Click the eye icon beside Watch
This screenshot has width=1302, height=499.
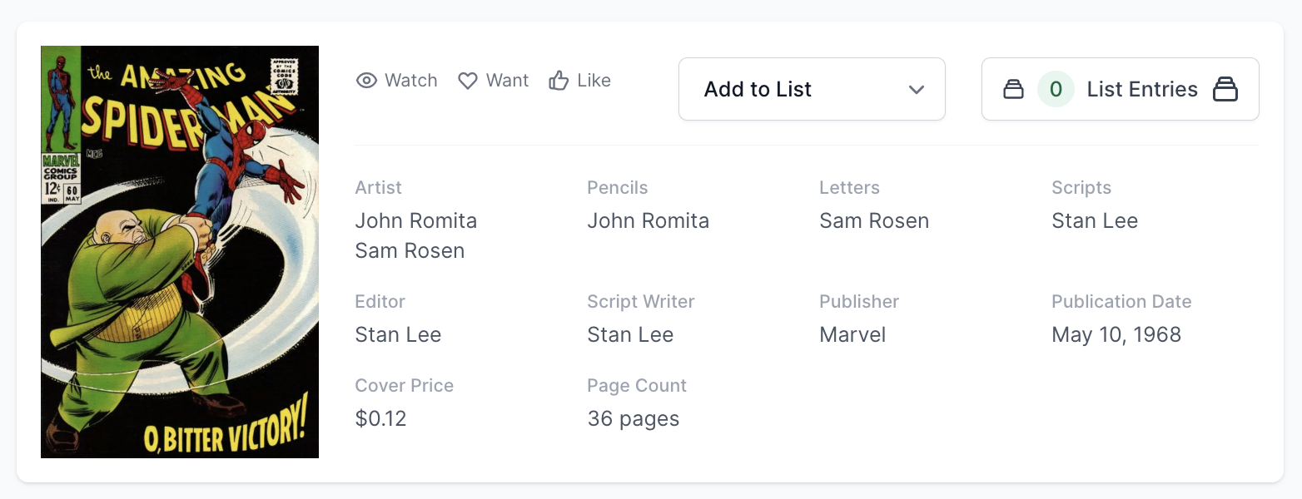366,81
